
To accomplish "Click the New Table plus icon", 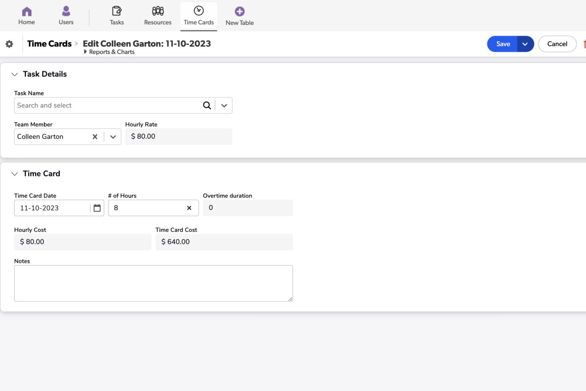I will (240, 12).
